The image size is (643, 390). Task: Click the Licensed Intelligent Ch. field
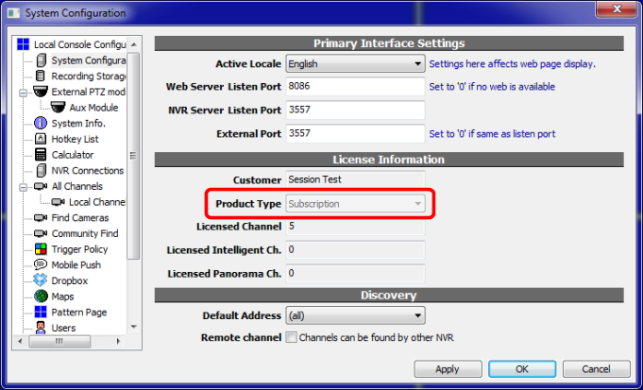point(355,249)
